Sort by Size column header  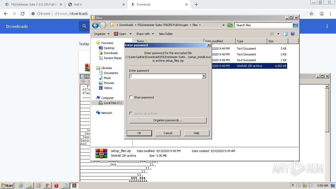tap(277, 41)
